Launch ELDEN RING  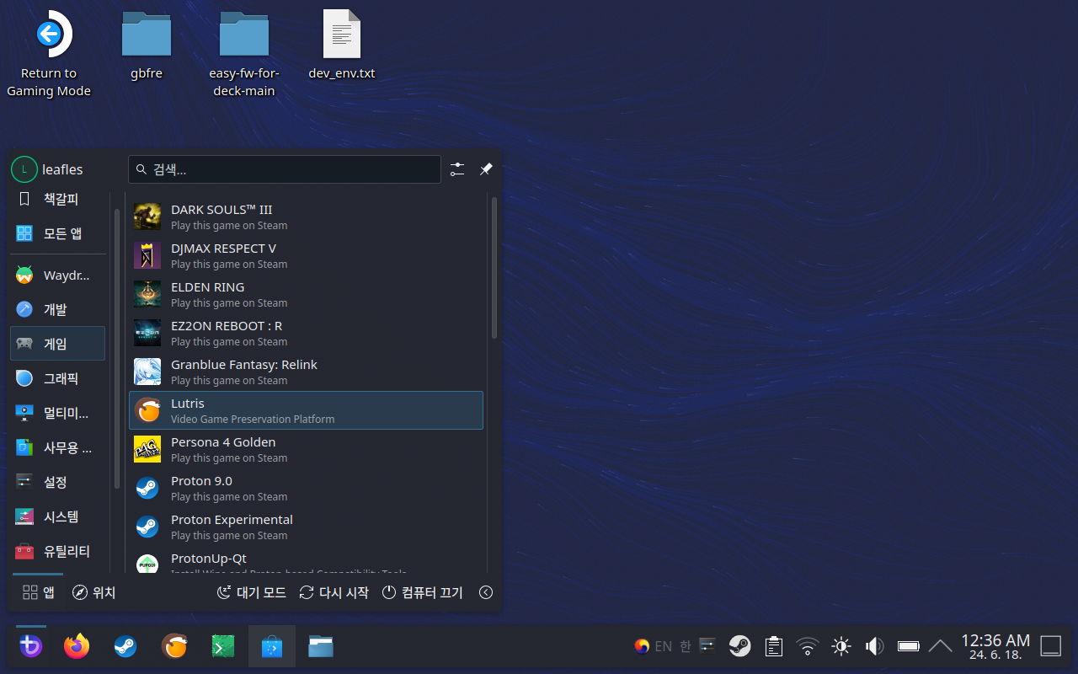click(306, 294)
